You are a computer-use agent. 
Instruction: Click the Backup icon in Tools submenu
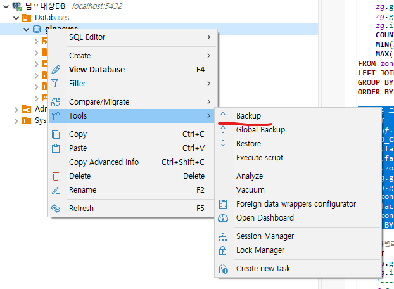coord(223,116)
